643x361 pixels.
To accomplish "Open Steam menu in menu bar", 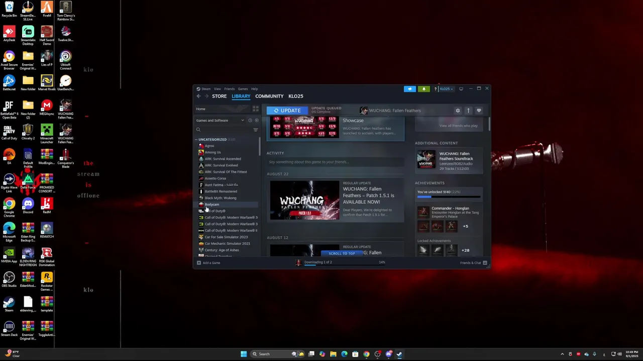I will coord(206,89).
